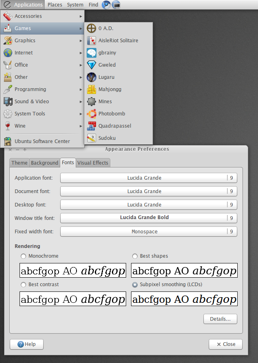Click the Mahjongg tiles icon
The image size is (258, 363).
click(x=91, y=89)
